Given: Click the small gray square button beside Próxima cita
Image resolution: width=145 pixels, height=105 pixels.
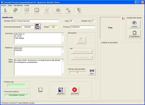Looking at the screenshot, I should 40,90.
